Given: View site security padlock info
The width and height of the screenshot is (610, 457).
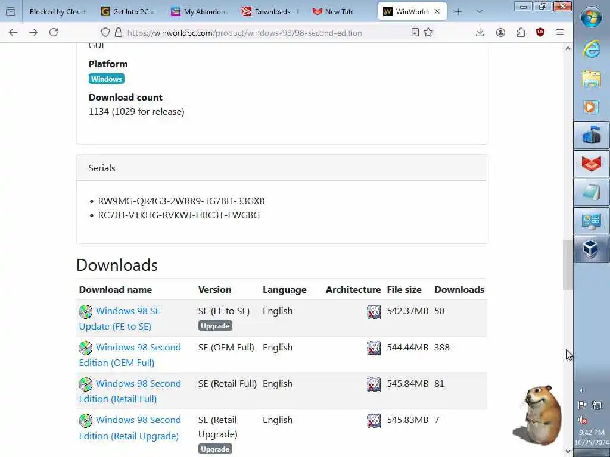Looking at the screenshot, I should pyautogui.click(x=119, y=33).
